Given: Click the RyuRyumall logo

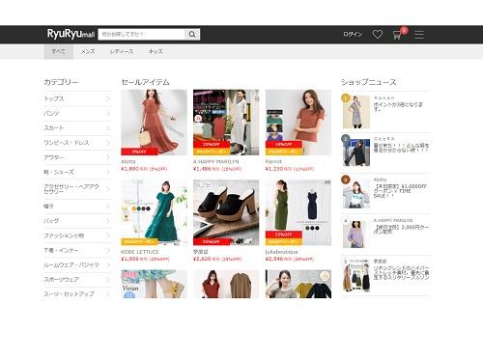Looking at the screenshot, I should (71, 34).
